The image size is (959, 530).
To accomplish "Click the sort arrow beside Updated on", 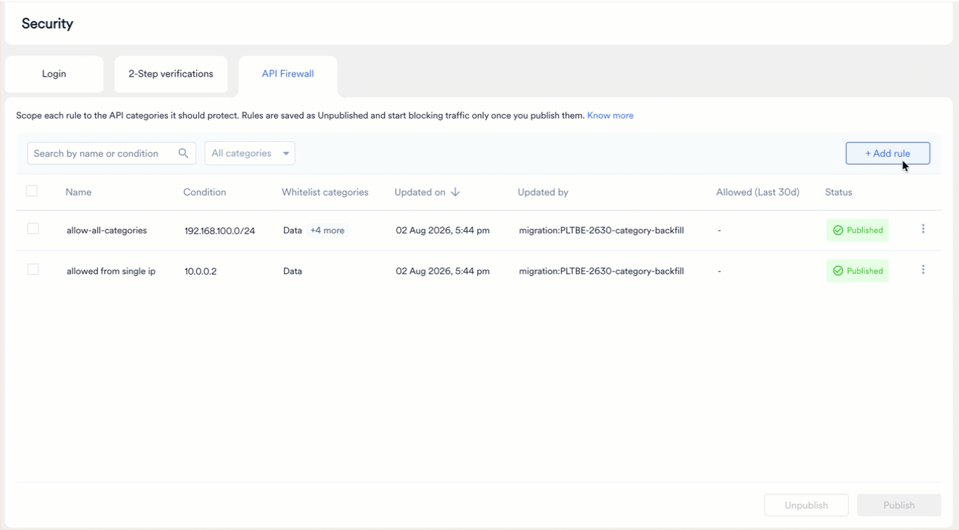I will [455, 192].
